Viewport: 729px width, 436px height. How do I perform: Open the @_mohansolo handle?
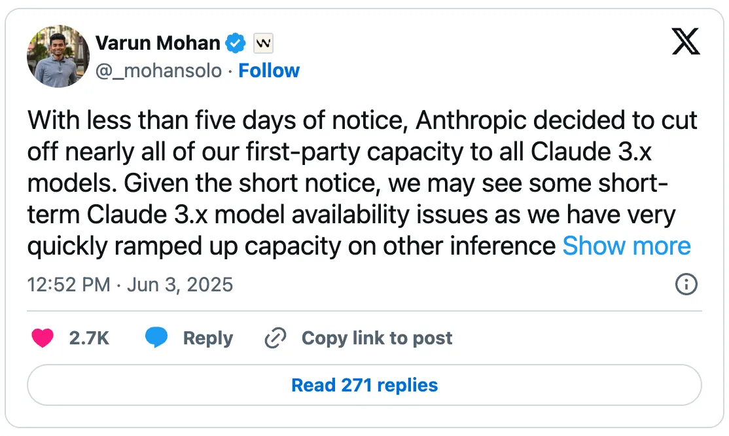(156, 71)
